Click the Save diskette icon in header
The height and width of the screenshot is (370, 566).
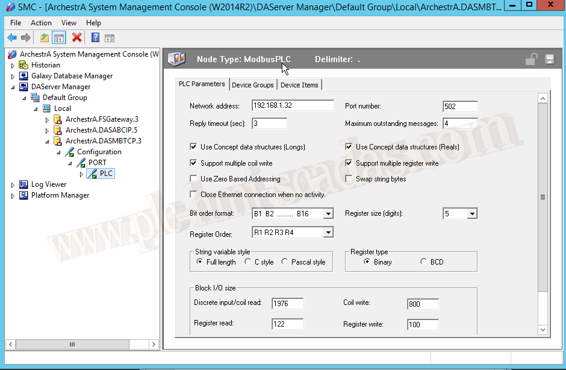click(549, 59)
